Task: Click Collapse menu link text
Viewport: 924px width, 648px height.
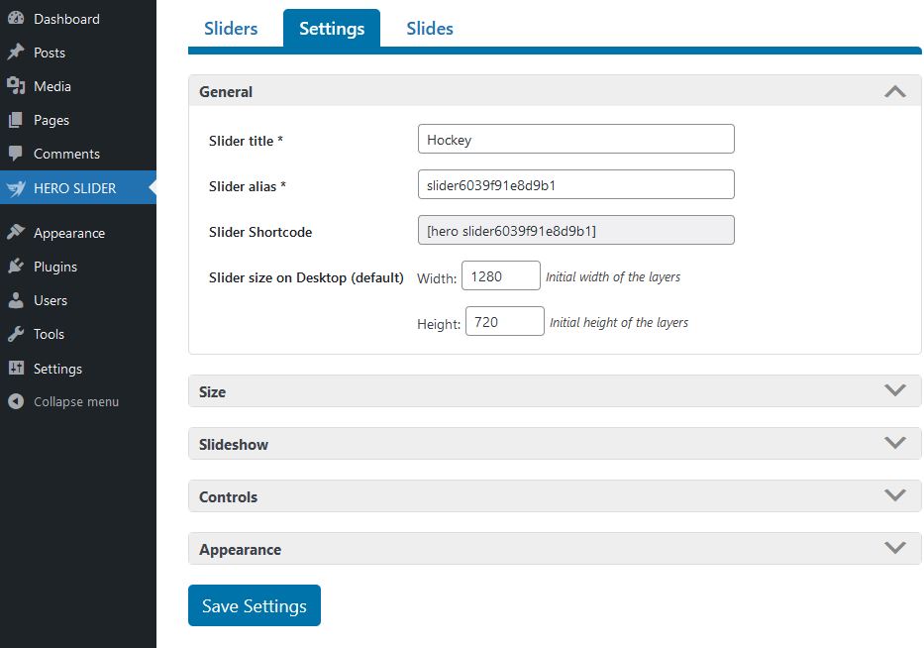Action: tap(76, 401)
